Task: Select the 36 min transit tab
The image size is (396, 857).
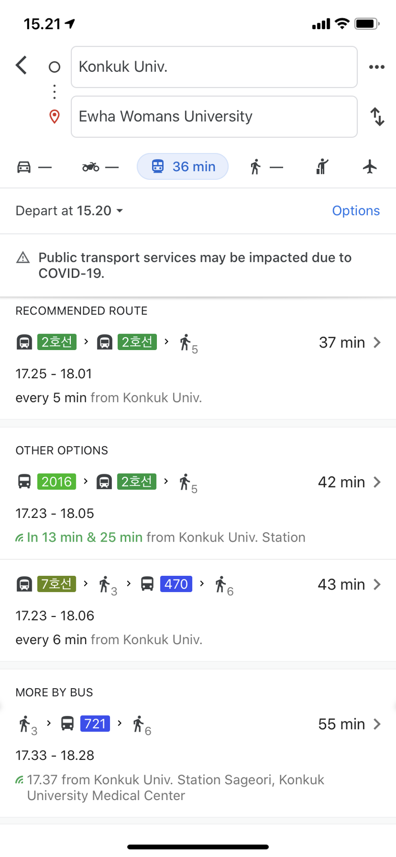Action: click(x=183, y=166)
